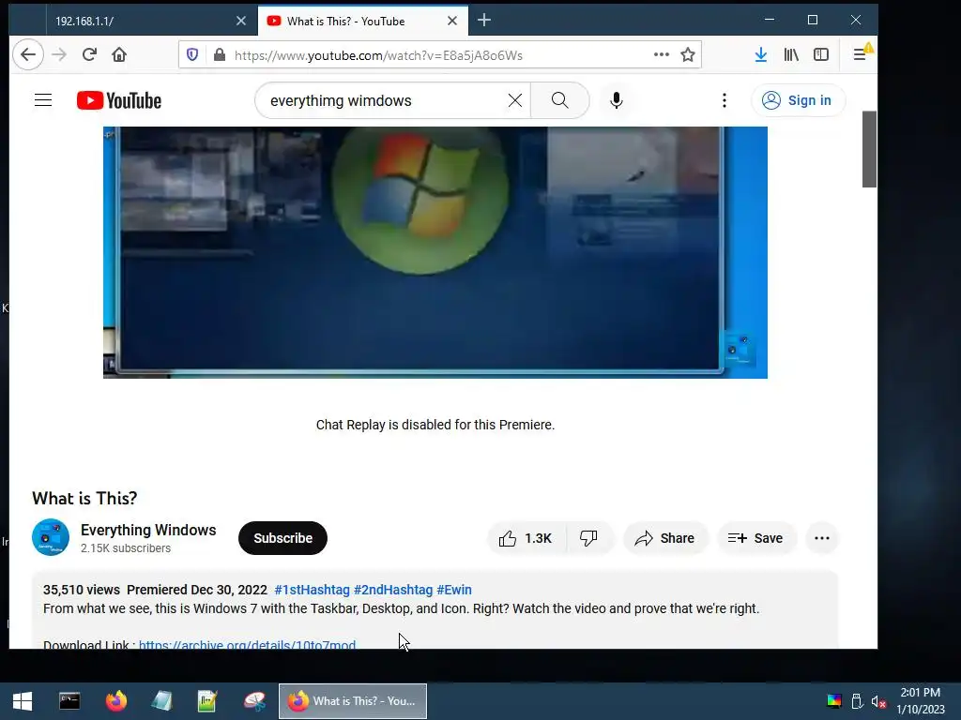Open Everything Windows channel avatar
The width and height of the screenshot is (961, 720).
(x=51, y=537)
